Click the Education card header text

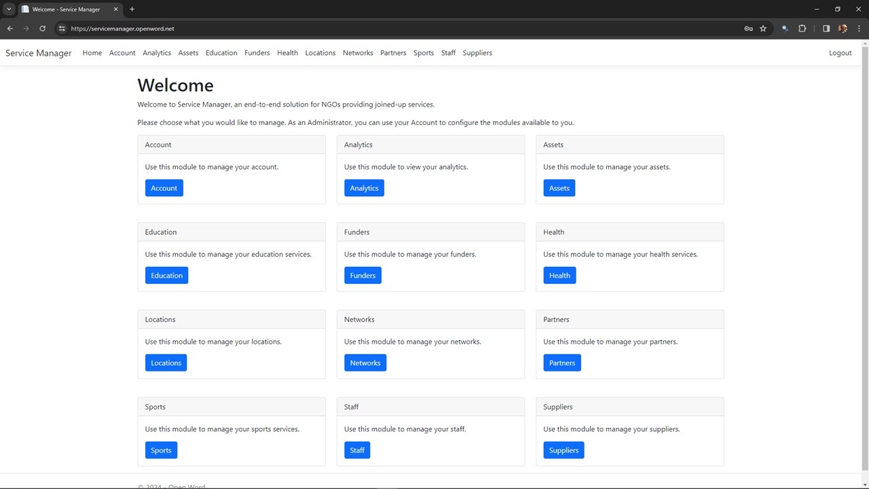pyautogui.click(x=161, y=232)
